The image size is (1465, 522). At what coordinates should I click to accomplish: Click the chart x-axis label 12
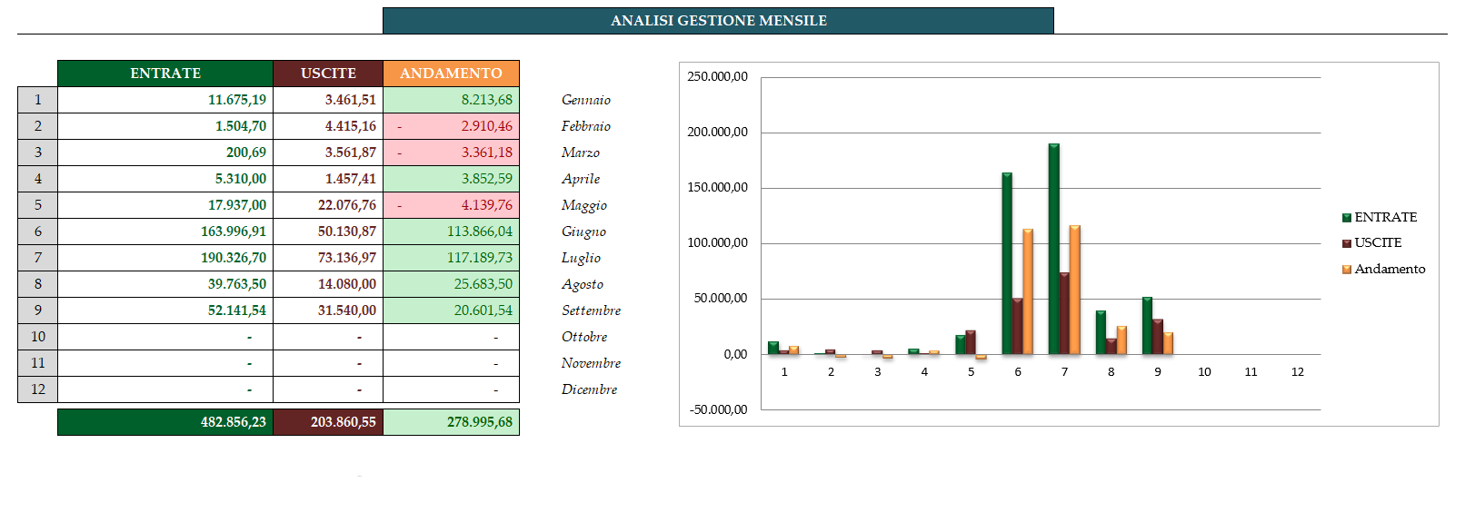[1297, 372]
